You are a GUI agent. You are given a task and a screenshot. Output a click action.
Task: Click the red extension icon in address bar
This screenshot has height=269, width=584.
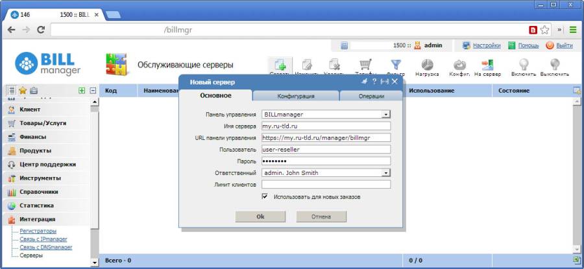click(533, 30)
